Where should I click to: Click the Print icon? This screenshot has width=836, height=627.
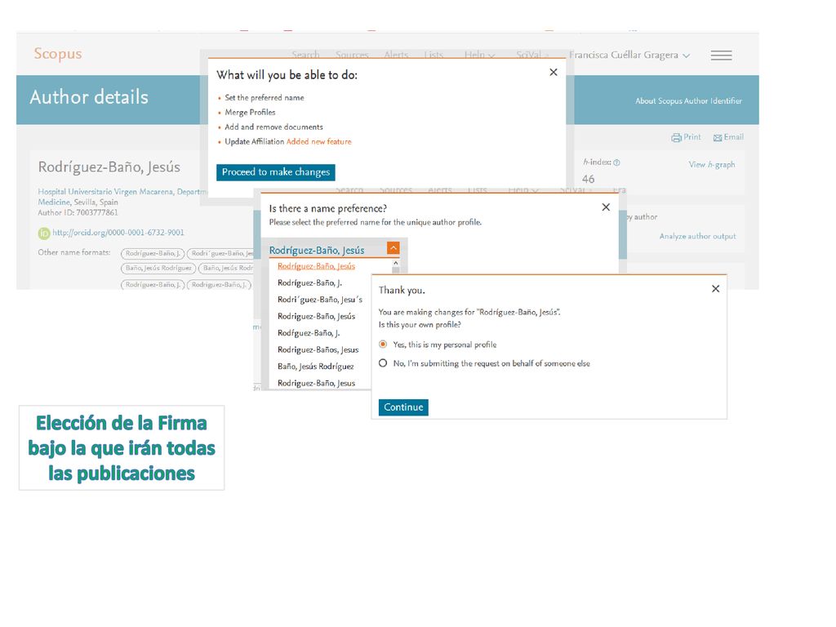676,137
